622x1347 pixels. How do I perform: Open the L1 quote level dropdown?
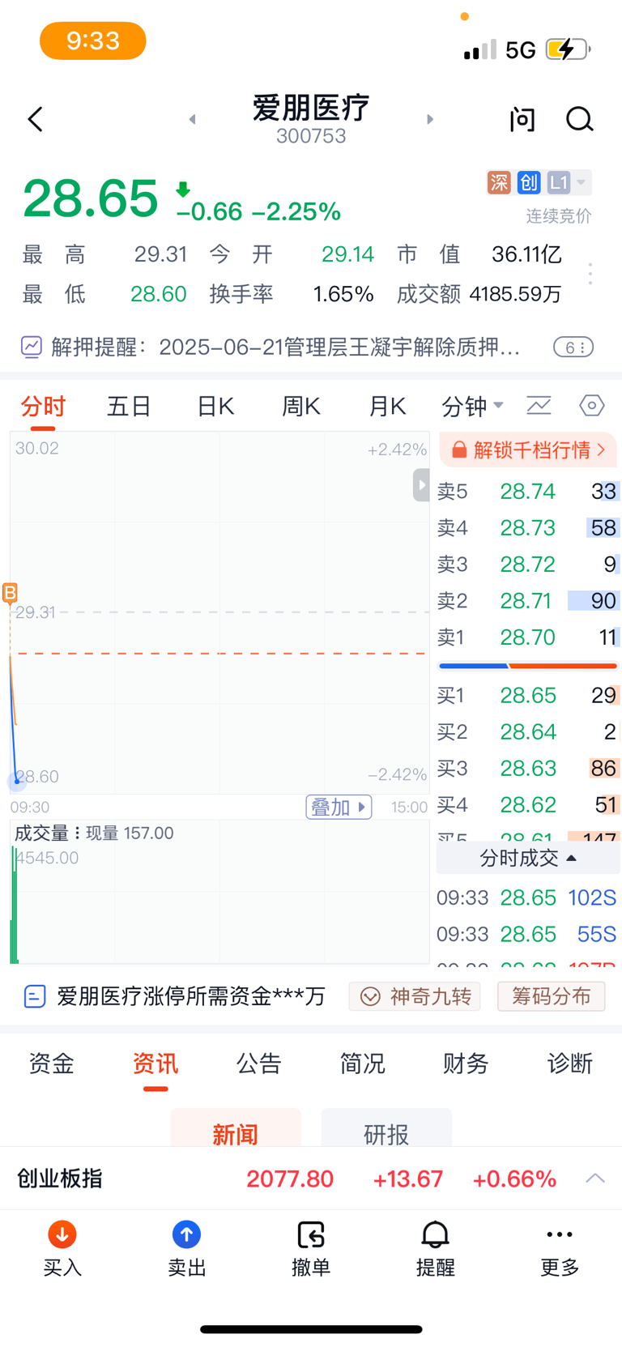pyautogui.click(x=569, y=182)
